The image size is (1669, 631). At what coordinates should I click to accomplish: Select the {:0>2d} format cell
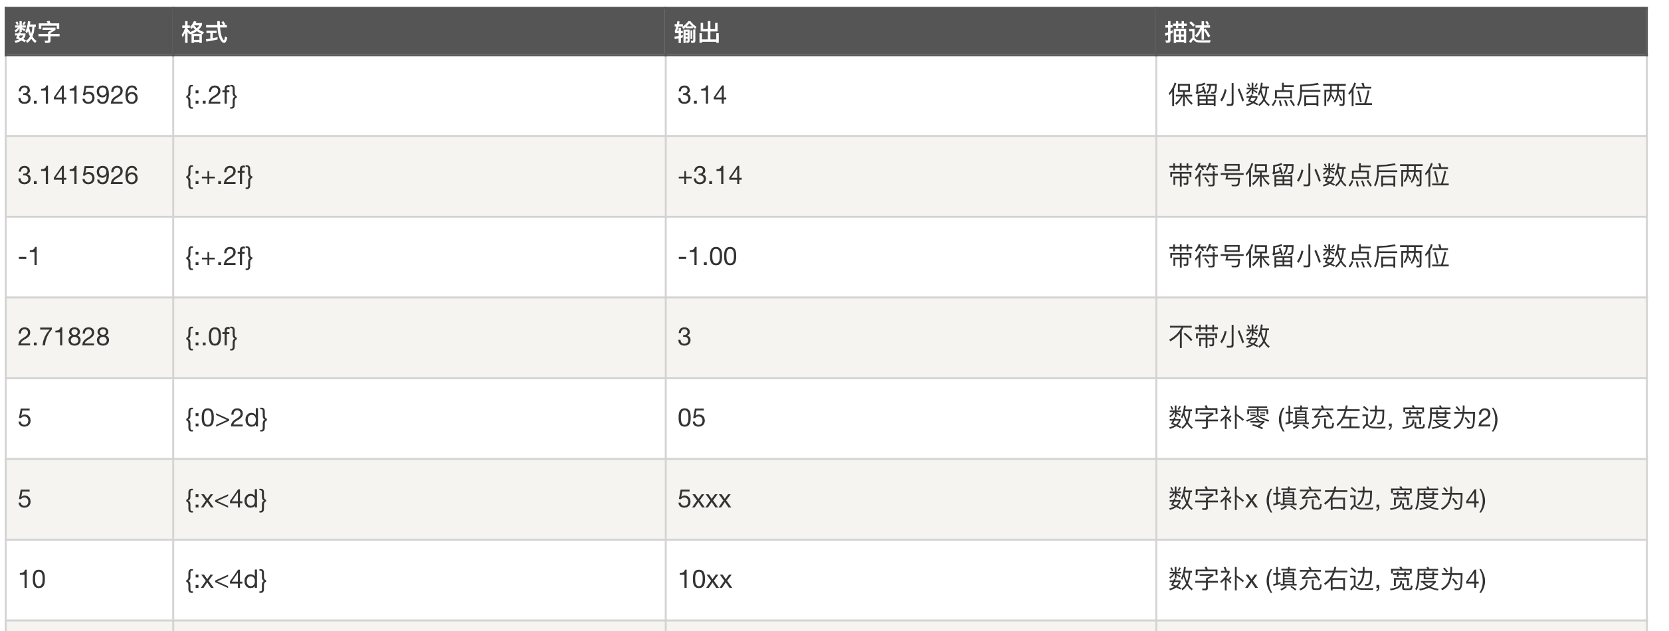click(227, 418)
